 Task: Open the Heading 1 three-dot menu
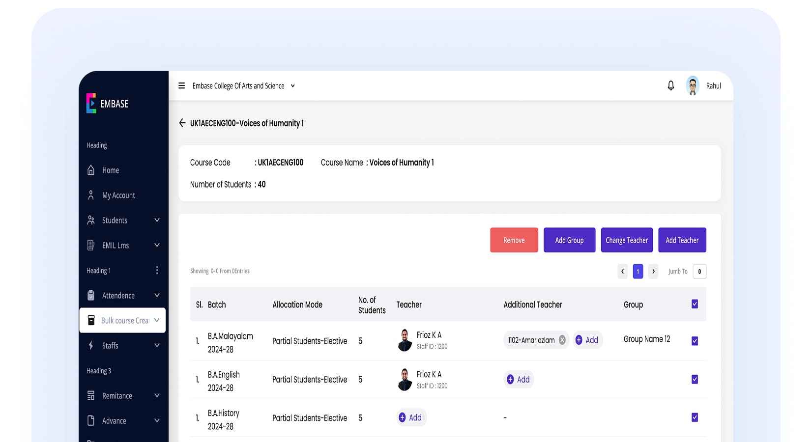(x=157, y=270)
